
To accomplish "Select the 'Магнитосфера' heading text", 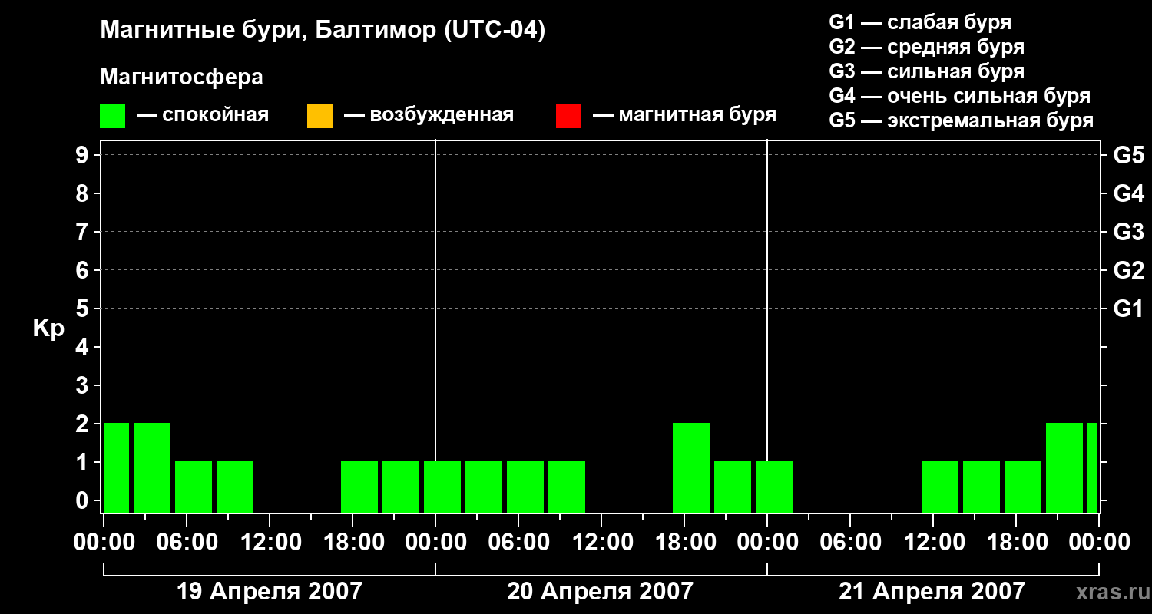I will tap(181, 78).
